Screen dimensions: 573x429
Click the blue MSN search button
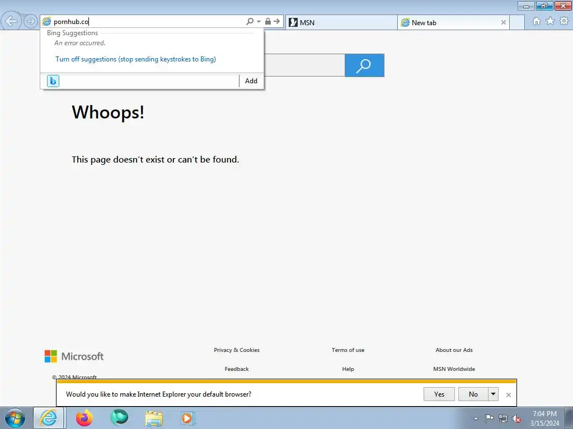pos(364,65)
